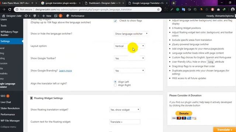
Task: Click the floating orange Translate button
Action: pyautogui.click(x=225, y=129)
